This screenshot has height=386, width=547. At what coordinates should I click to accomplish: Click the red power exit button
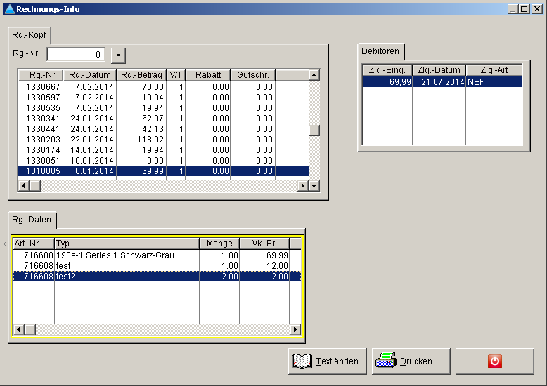[495, 361]
